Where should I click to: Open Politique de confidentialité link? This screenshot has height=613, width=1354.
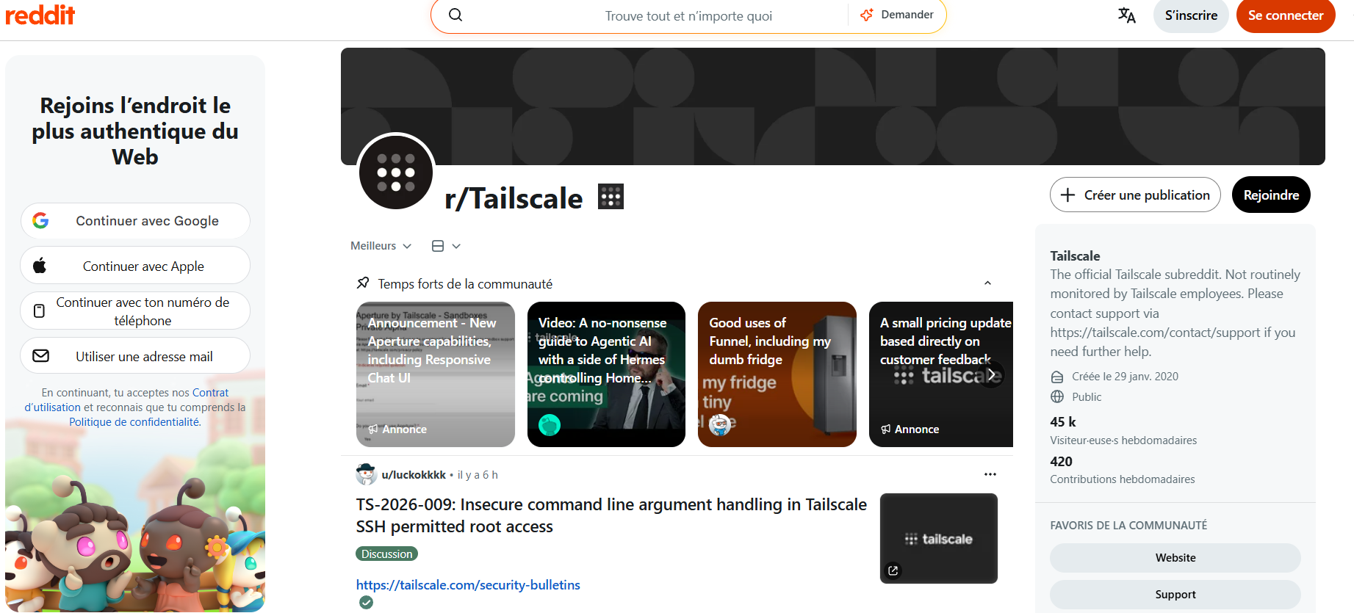(x=134, y=422)
